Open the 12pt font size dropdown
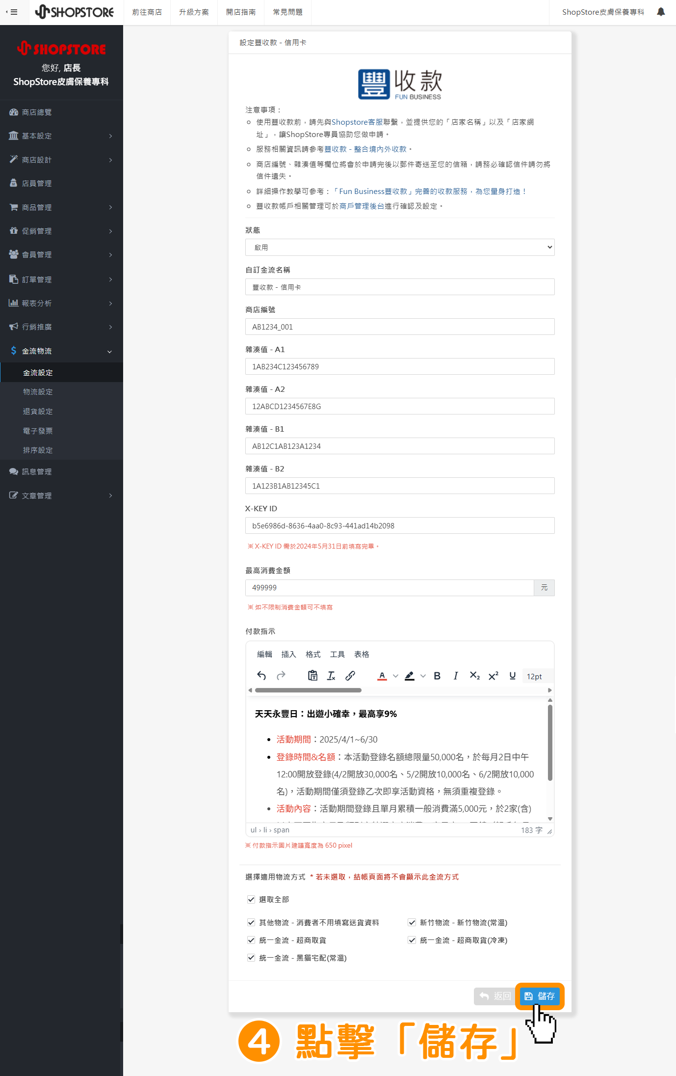 coord(538,676)
